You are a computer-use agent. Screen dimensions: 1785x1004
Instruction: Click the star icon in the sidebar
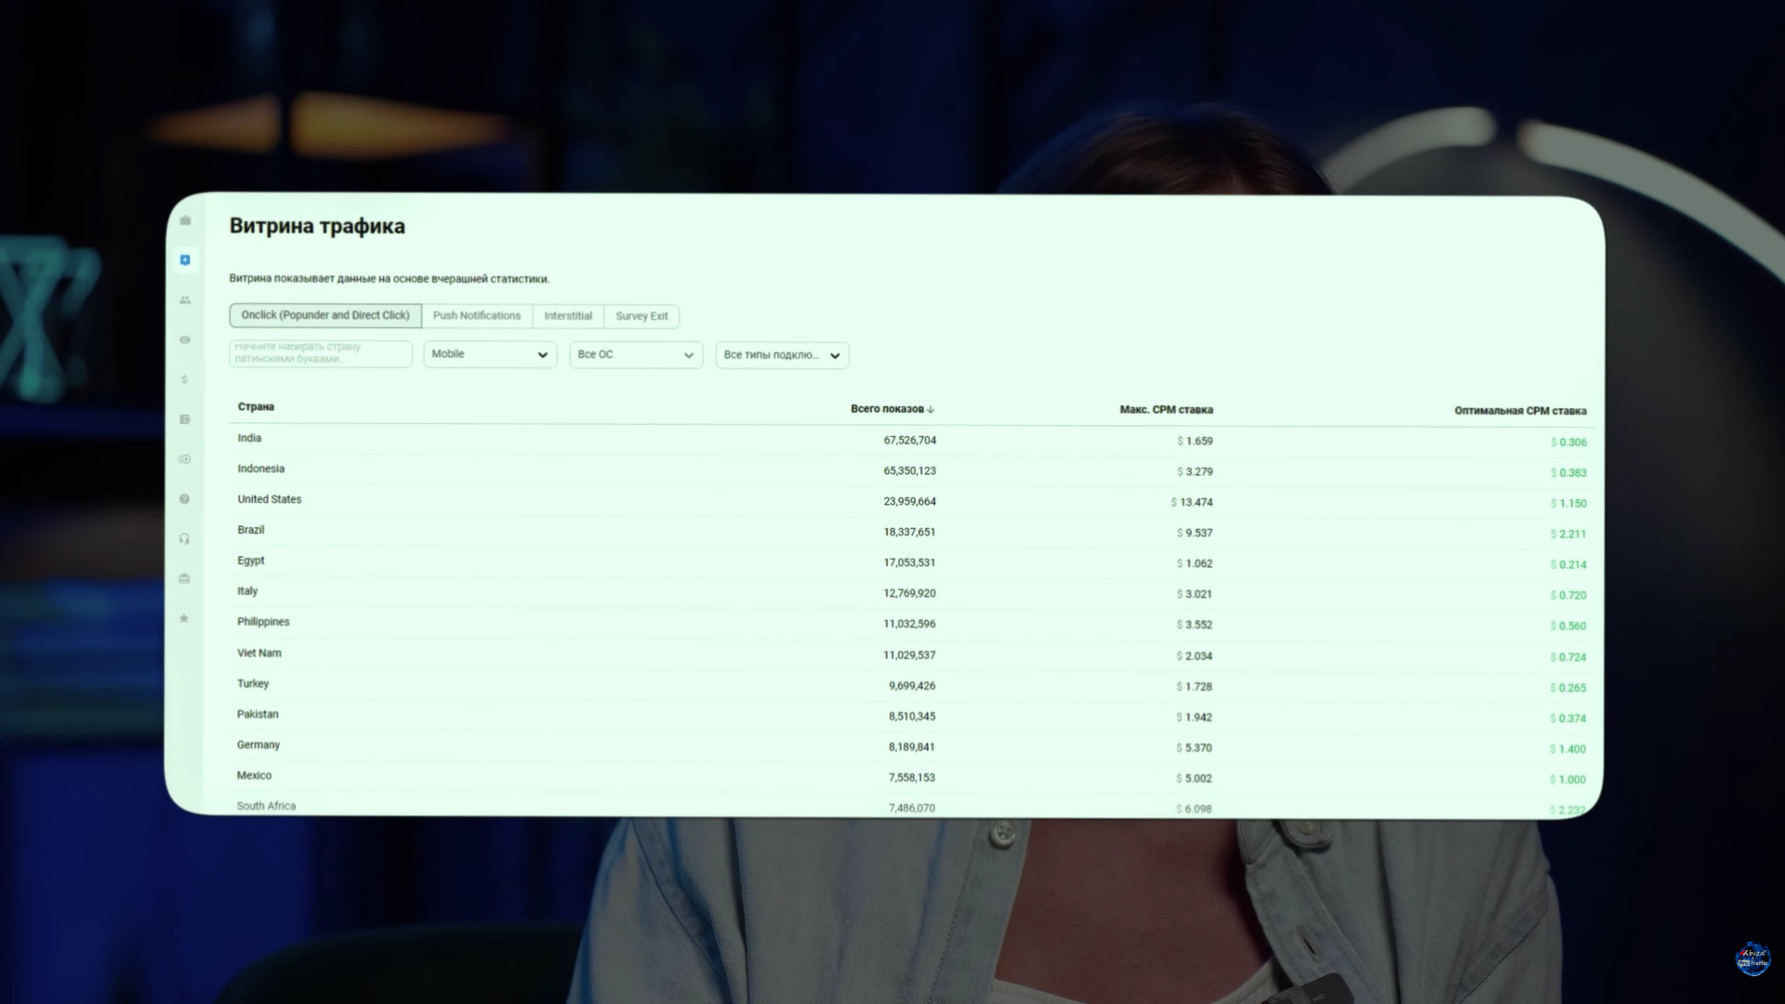coord(184,618)
